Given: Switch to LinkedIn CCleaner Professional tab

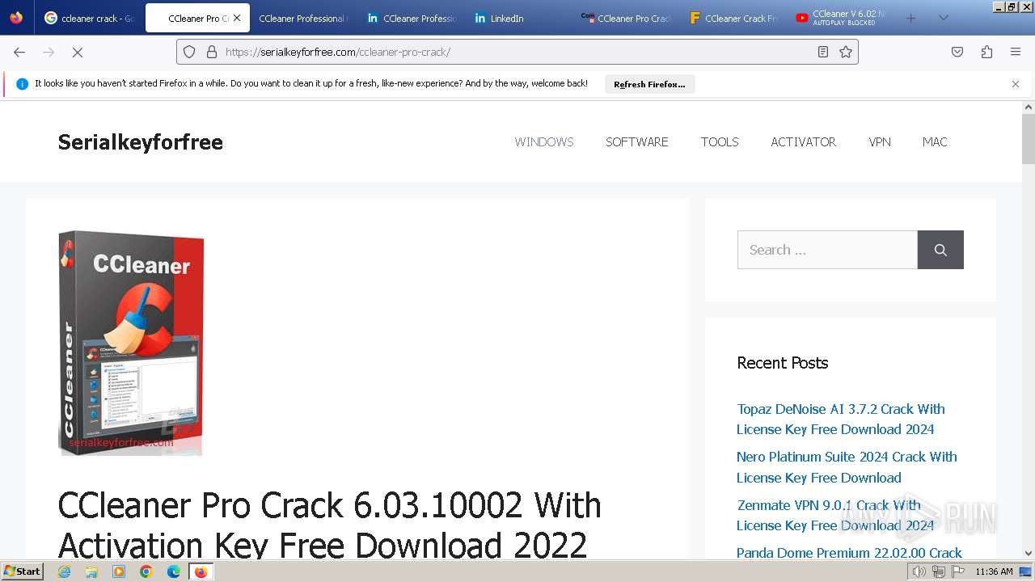Looking at the screenshot, I should click(412, 18).
